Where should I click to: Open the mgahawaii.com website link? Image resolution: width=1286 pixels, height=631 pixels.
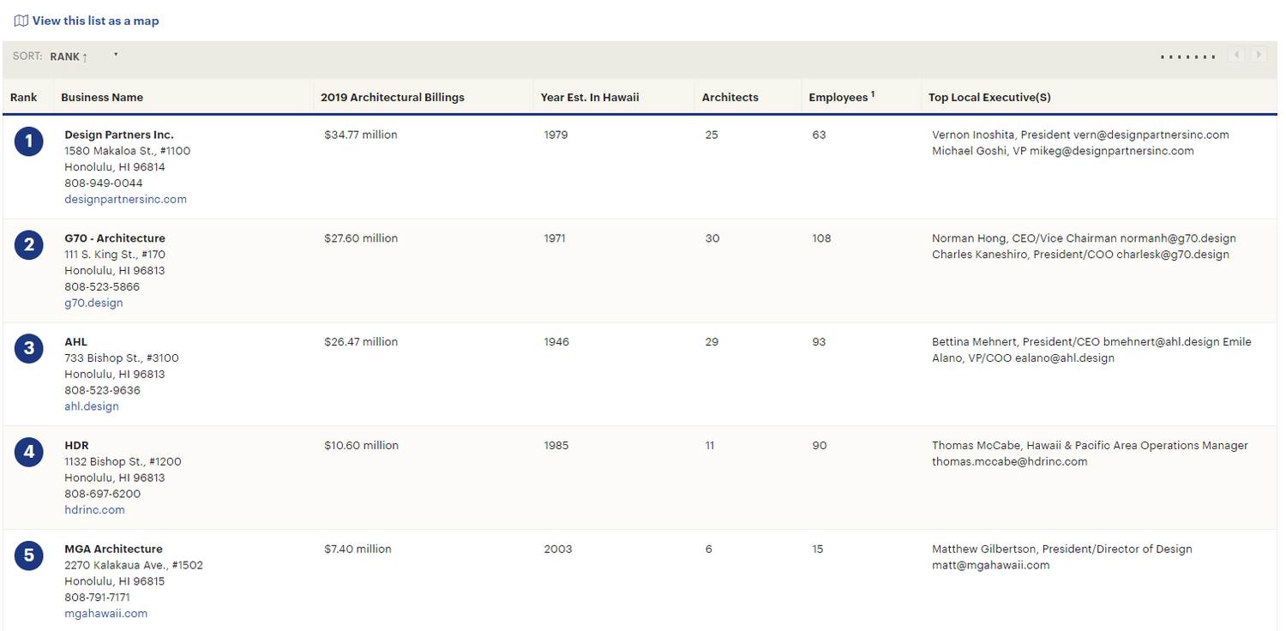click(105, 614)
